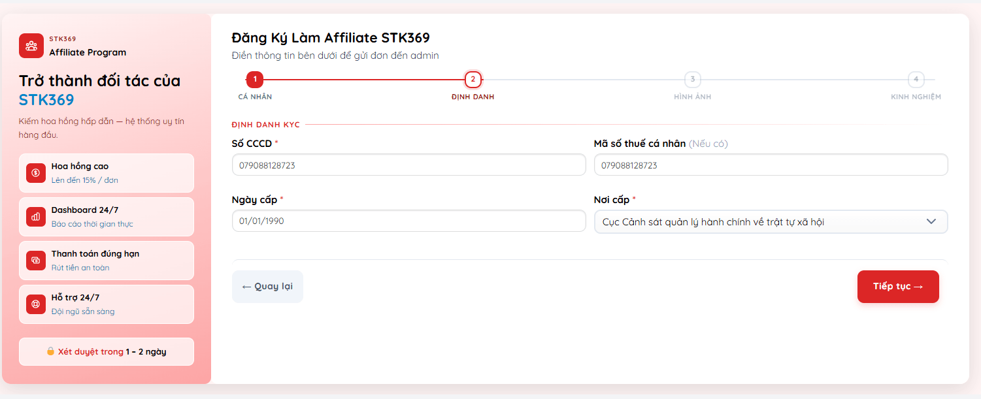
Task: Click the Thanh toán đúng hạn wallet icon
Action: click(x=36, y=261)
